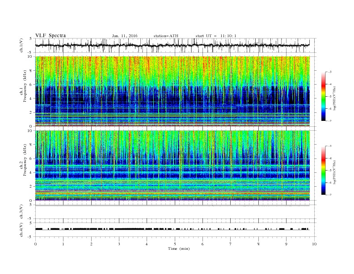The height and width of the screenshot is (274, 354).
Task: Select the date text "Jan. 11, 2016"
Action: pyautogui.click(x=125, y=36)
